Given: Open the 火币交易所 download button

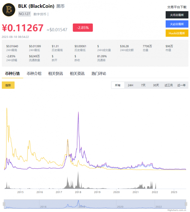Looking at the screenshot, I should click(x=177, y=15).
